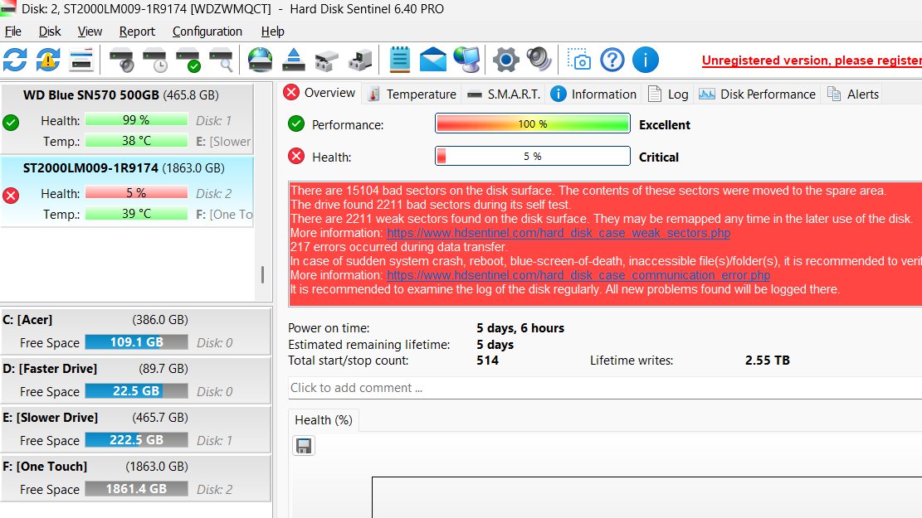Screen dimensions: 922x518
Task: Click the disk with clock icon
Action: [x=154, y=60]
